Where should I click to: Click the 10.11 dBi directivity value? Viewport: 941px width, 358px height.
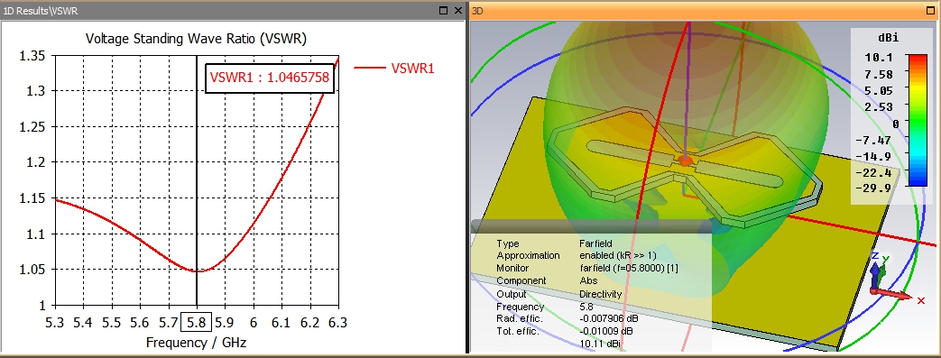pos(601,344)
